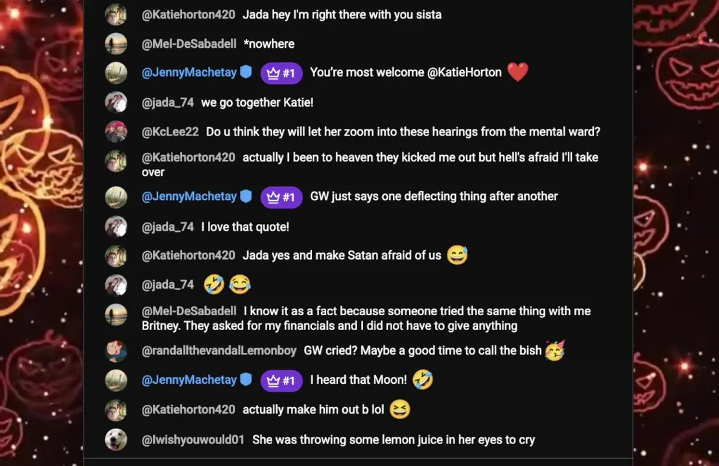Click laughing emoji after "I heard that Moon!"
Viewport: 719px width, 466px height.
tap(423, 380)
